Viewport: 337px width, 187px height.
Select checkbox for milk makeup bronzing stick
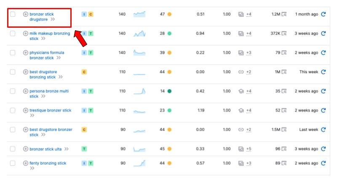13,34
